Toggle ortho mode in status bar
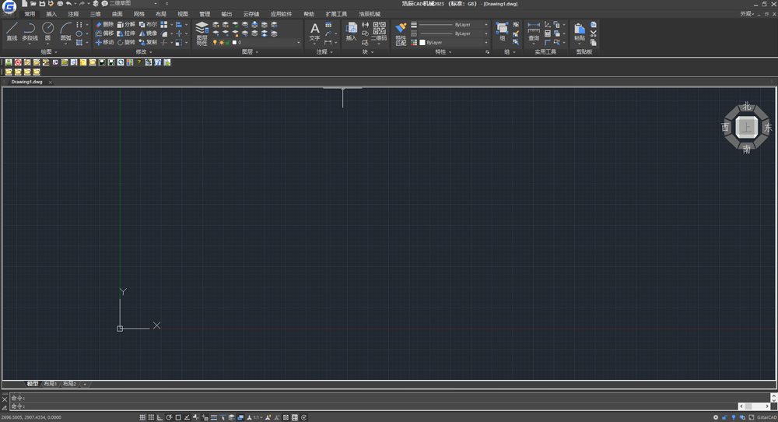 pyautogui.click(x=160, y=417)
